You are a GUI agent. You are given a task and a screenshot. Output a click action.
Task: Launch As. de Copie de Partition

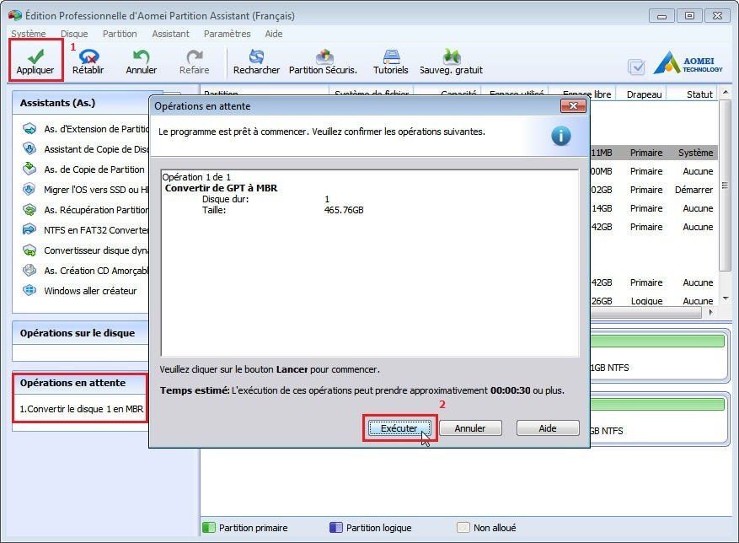point(84,169)
